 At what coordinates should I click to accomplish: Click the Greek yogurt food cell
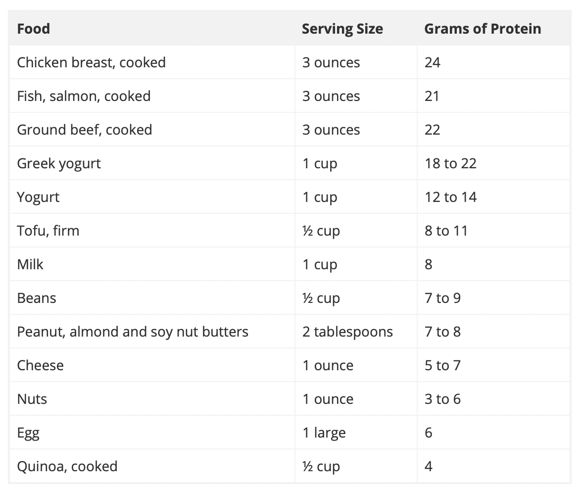59,163
